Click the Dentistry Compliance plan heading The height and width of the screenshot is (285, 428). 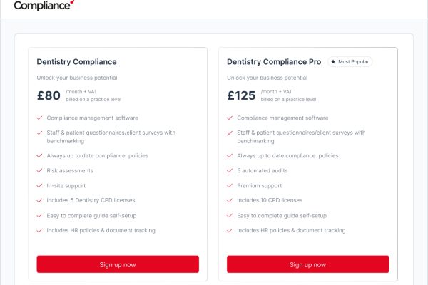[77, 62]
